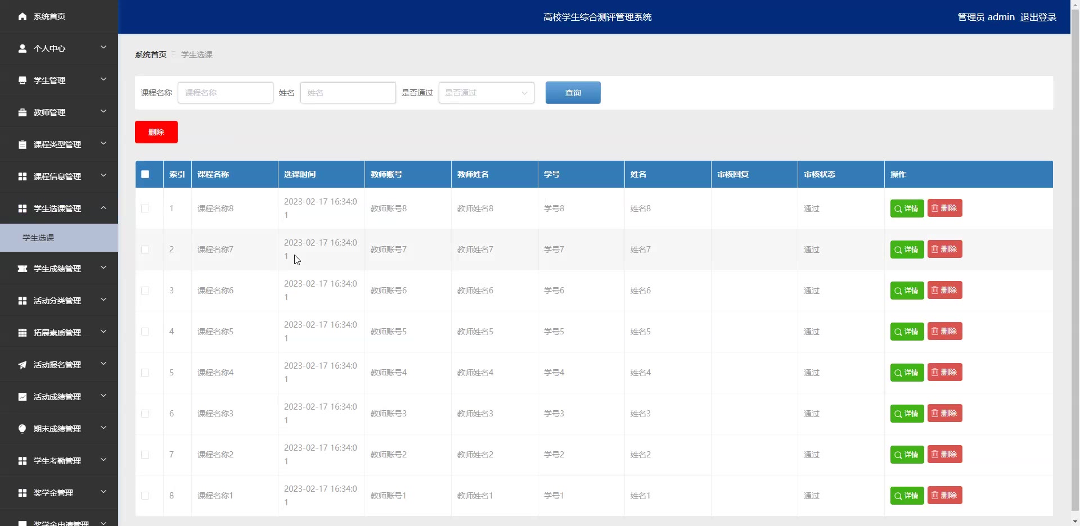Open the 期末成绩管理 menu

[x=59, y=429]
